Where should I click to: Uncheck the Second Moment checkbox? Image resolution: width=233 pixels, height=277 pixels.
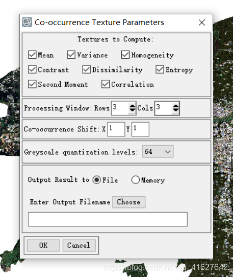(x=32, y=84)
